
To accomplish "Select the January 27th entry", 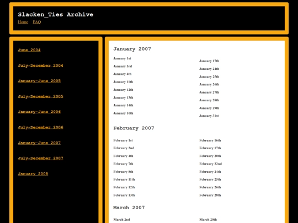I will [209, 93].
